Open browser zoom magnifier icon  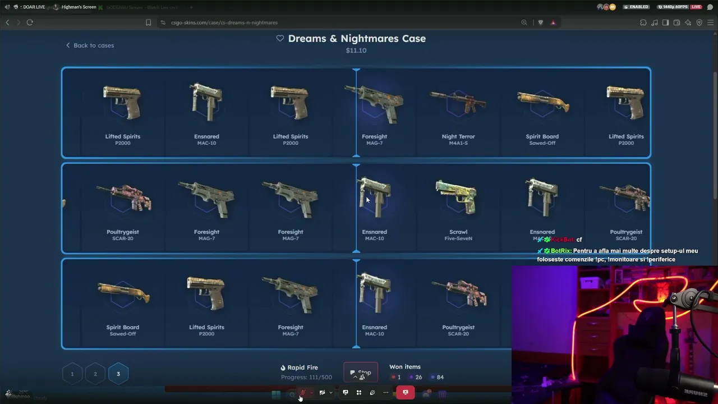pos(524,22)
